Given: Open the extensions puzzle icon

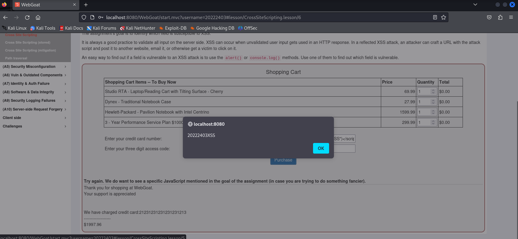Looking at the screenshot, I should (500, 18).
